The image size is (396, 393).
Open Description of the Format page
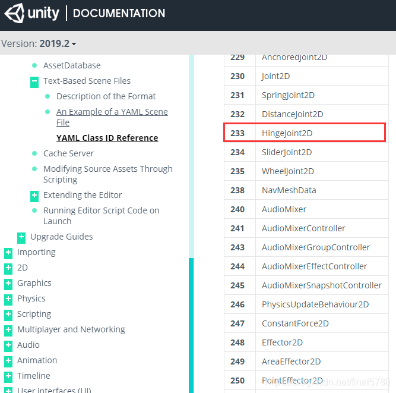tap(106, 96)
